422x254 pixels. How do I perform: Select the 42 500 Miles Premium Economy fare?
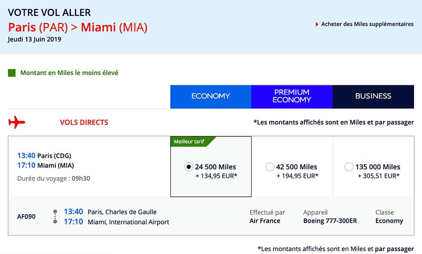(270, 166)
